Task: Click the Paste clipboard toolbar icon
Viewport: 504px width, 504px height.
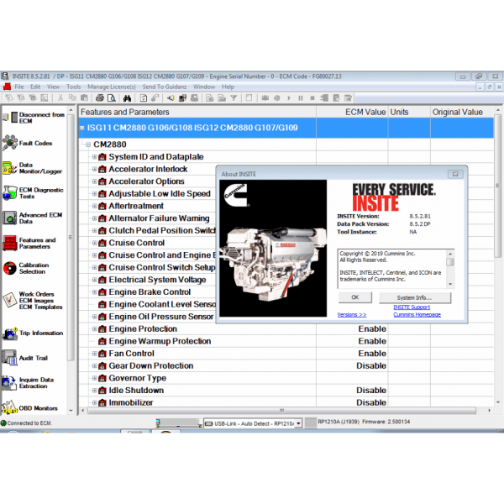Action: [84, 98]
